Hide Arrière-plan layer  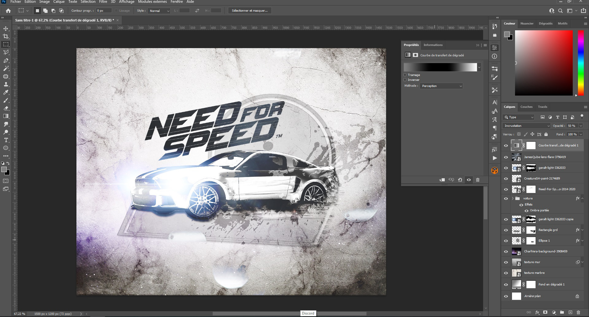pyautogui.click(x=506, y=296)
